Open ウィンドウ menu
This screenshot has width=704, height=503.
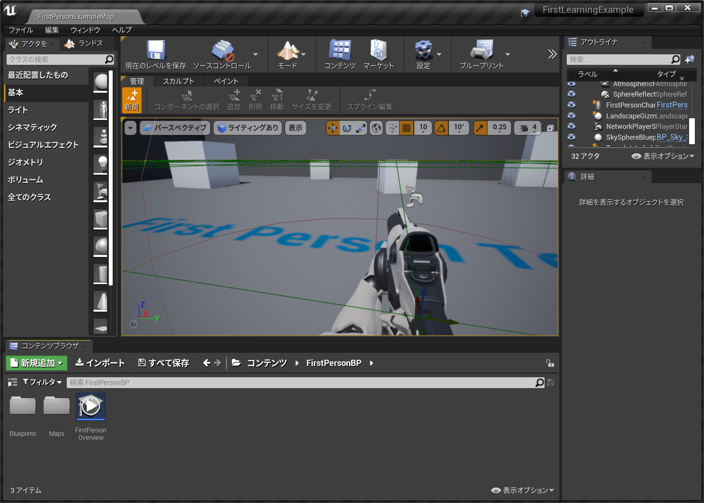(x=85, y=30)
